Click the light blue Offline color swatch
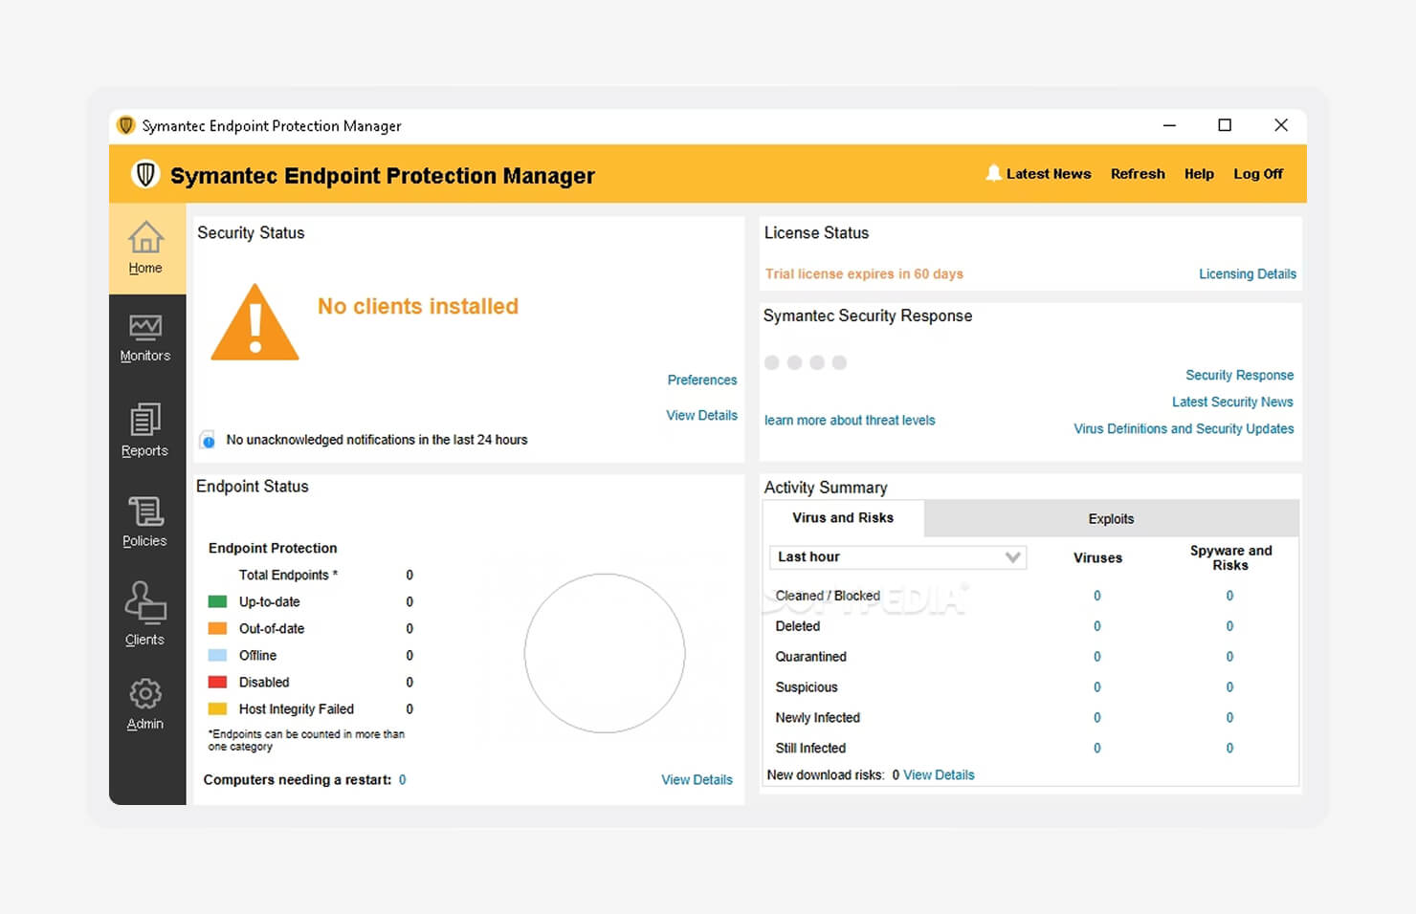Screen dimensions: 1416x914 tap(218, 655)
